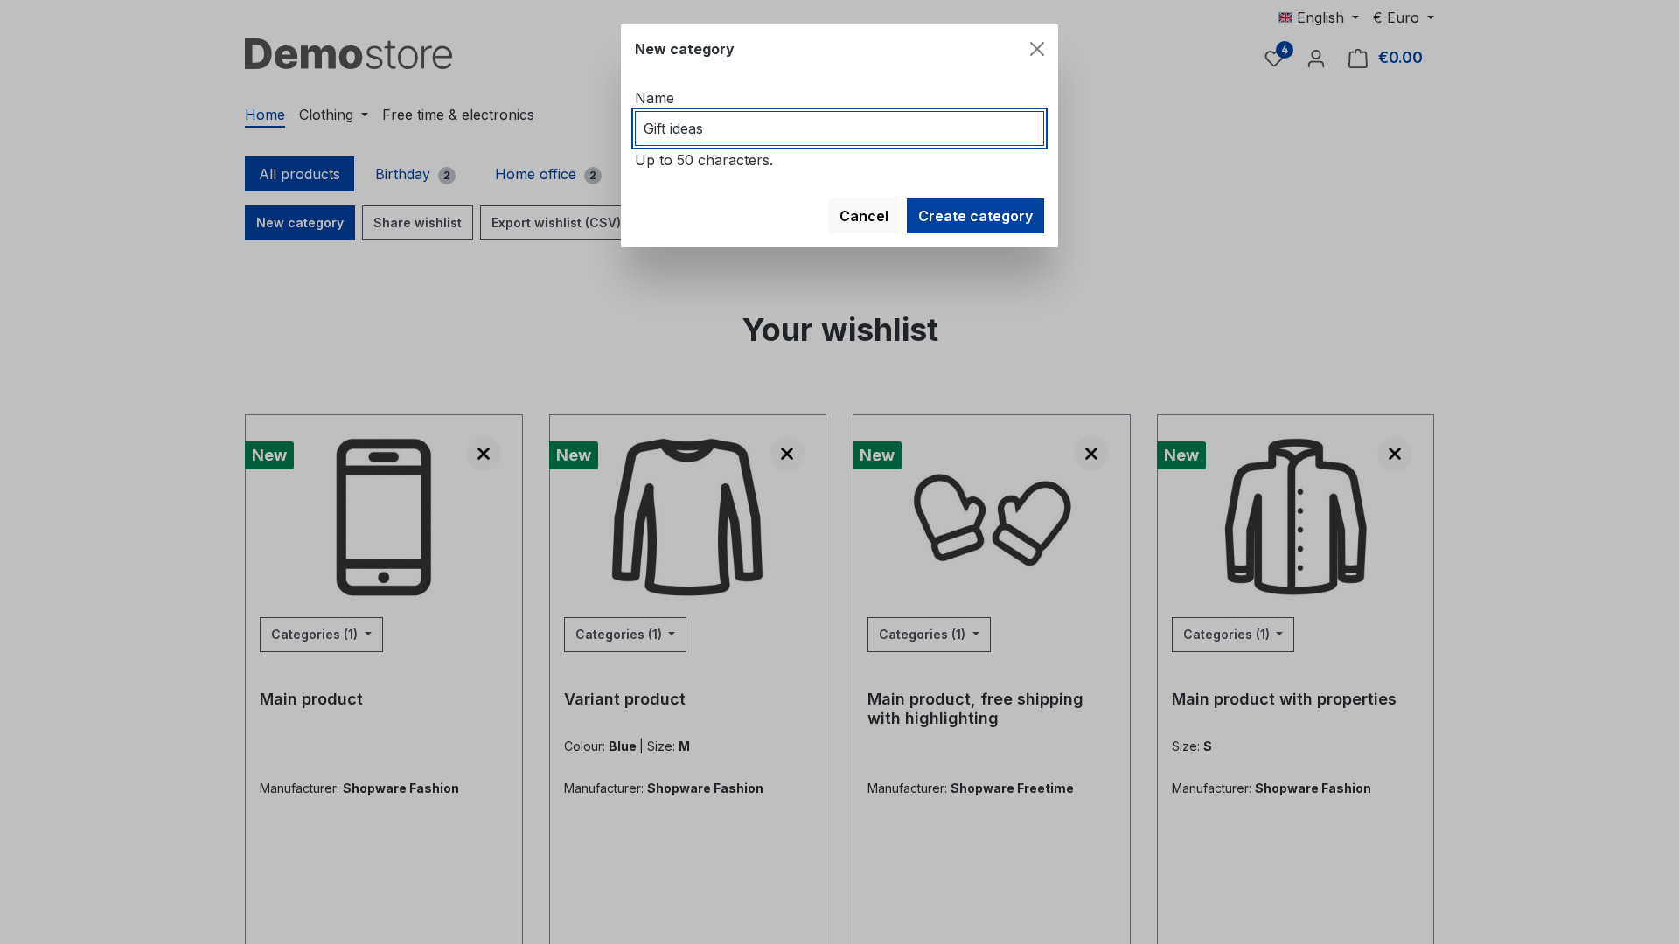Click the Create category button
Screen dimensions: 1679x944
975,216
